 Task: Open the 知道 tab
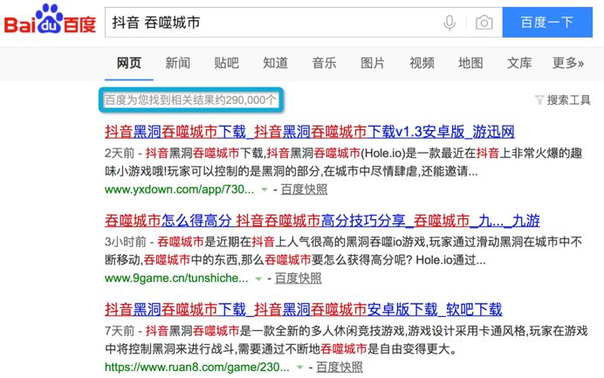276,63
